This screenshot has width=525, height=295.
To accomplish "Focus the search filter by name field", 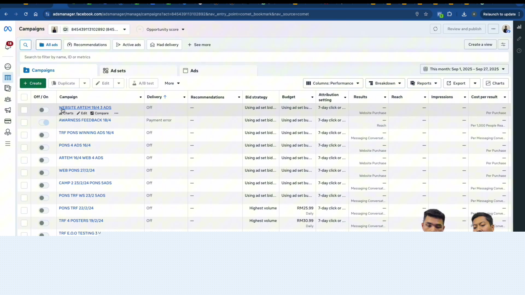I will click(264, 57).
